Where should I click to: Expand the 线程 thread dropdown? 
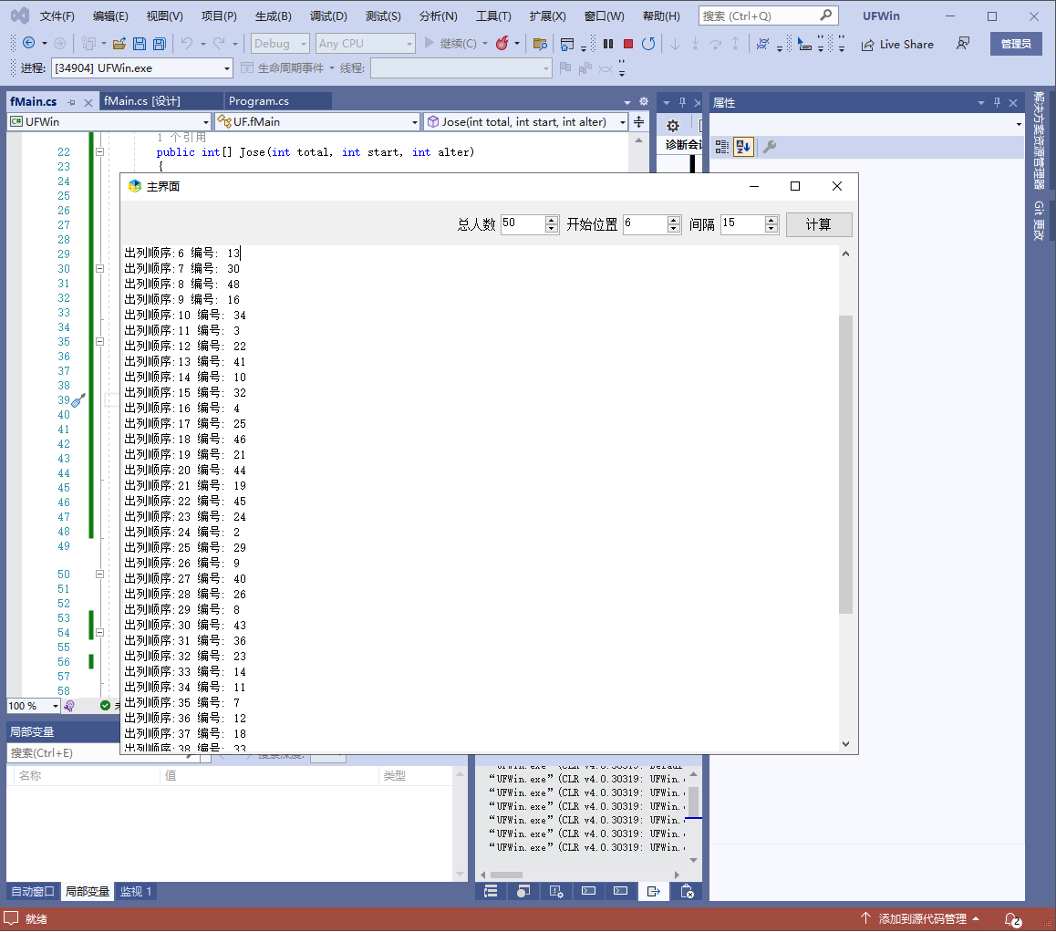(x=461, y=68)
